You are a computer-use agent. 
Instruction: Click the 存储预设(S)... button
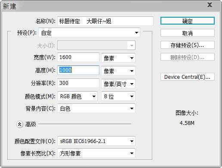click(188, 45)
